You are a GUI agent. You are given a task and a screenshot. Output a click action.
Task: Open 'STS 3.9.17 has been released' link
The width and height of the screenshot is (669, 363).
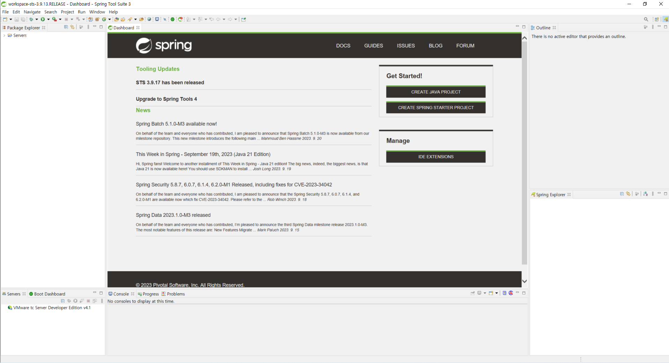click(170, 83)
